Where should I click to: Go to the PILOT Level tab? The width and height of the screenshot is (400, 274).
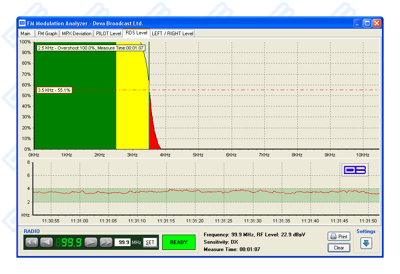[x=108, y=34]
